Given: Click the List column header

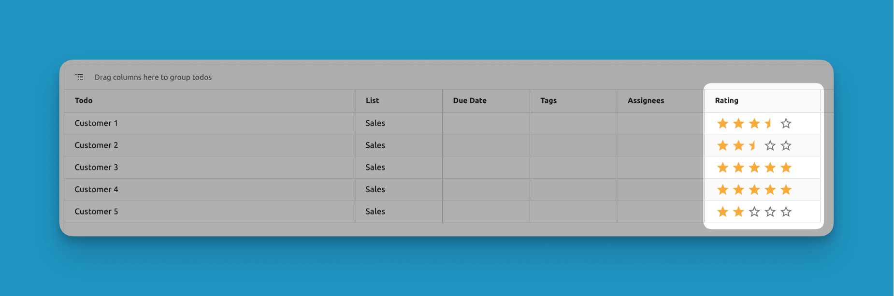Looking at the screenshot, I should [x=372, y=100].
